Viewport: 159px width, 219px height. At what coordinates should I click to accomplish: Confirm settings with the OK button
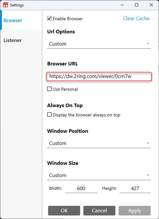tap(64, 210)
